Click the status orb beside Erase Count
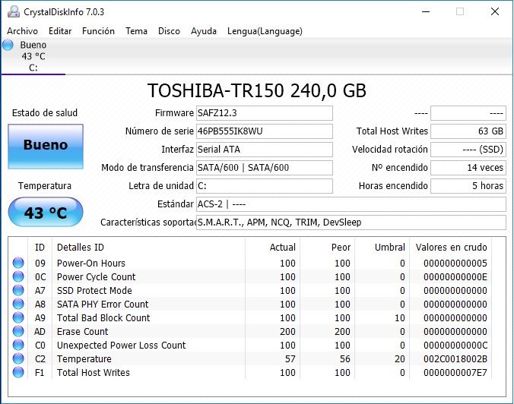The image size is (514, 404). (17, 332)
